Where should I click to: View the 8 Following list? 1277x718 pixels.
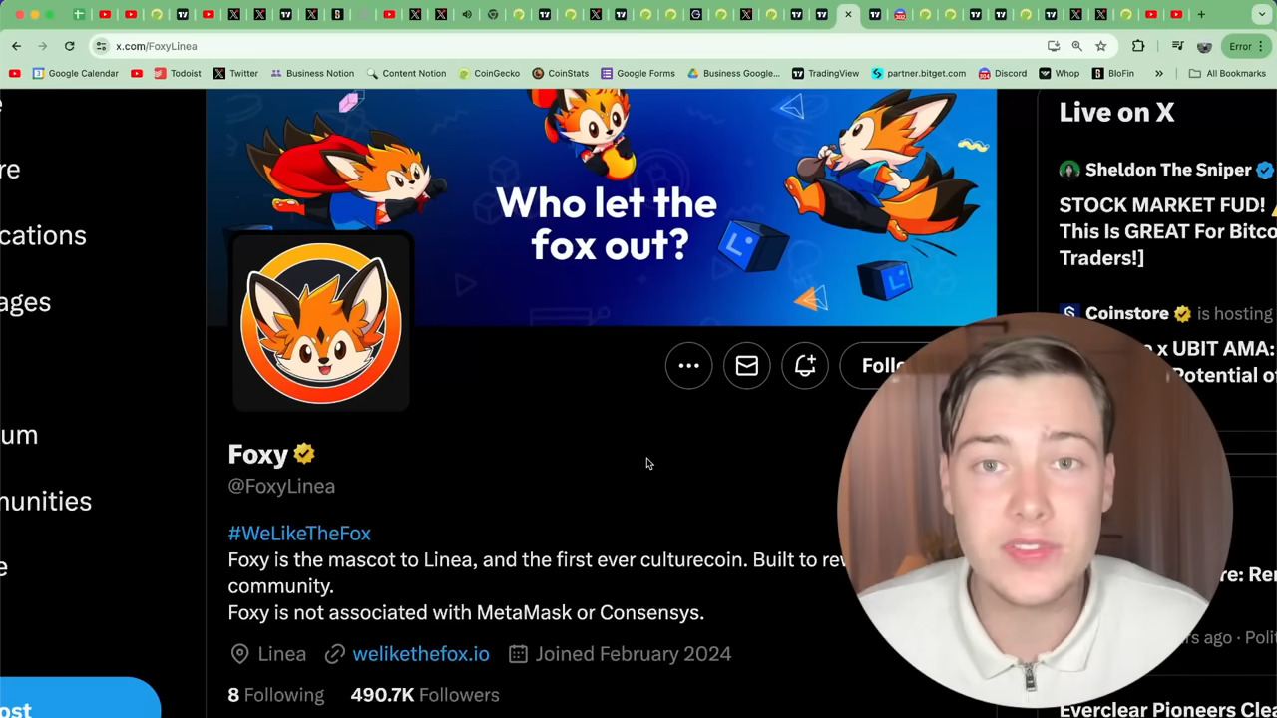point(276,695)
